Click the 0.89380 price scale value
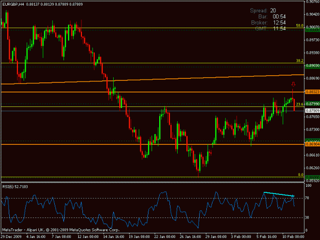The width and height of the screenshot is (320, 240). coord(313,53)
